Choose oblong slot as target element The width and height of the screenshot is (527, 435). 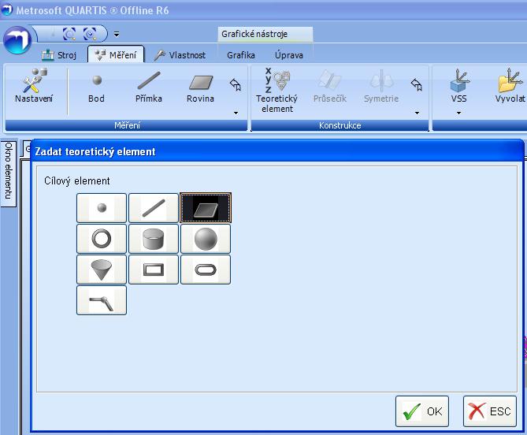pyautogui.click(x=206, y=270)
